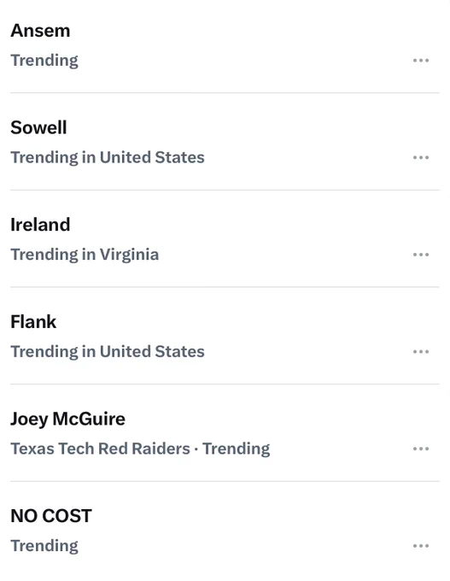Screen dimensions: 450x581
Task: Open more options for Sowell trend
Action: click(x=421, y=157)
